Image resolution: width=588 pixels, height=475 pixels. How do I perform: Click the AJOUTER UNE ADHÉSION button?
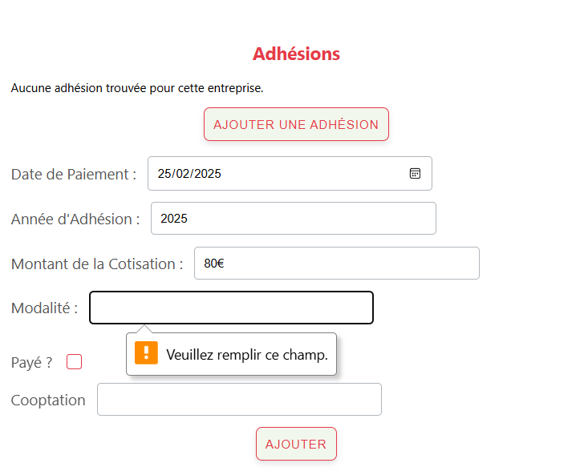[296, 124]
